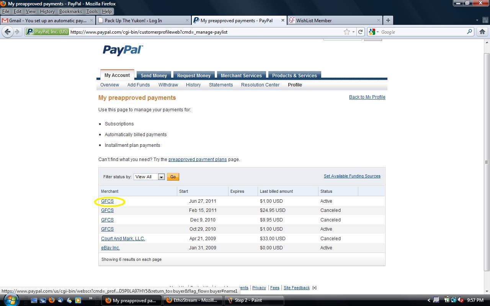The image size is (490, 306).
Task: Click the browser Forward arrow
Action: point(17,32)
